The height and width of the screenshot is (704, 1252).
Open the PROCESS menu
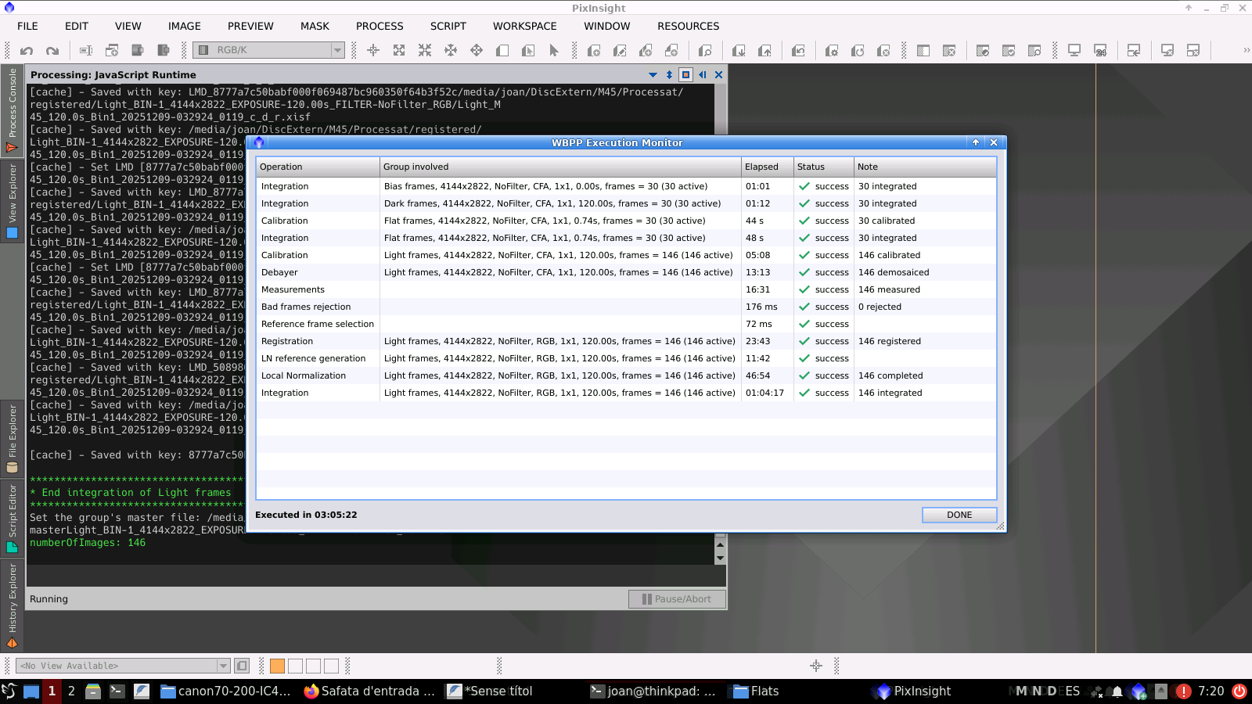tap(380, 26)
